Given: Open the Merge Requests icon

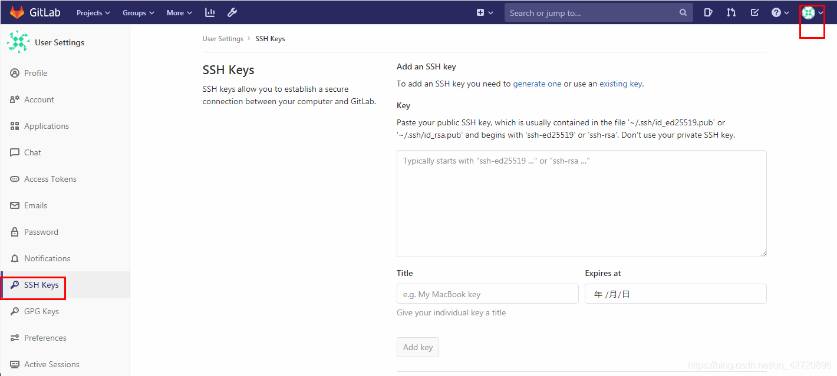Looking at the screenshot, I should point(731,12).
